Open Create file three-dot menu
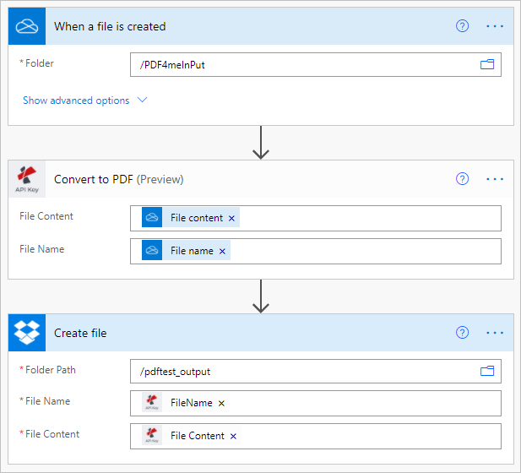 (x=495, y=333)
